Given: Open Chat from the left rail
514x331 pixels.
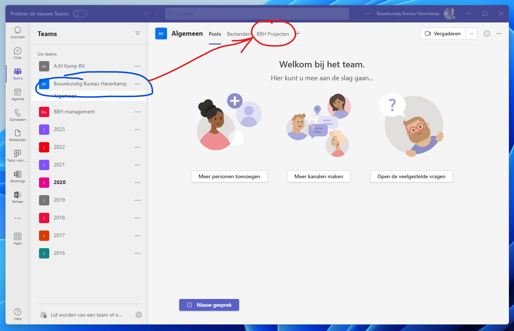Looking at the screenshot, I should coord(18,53).
